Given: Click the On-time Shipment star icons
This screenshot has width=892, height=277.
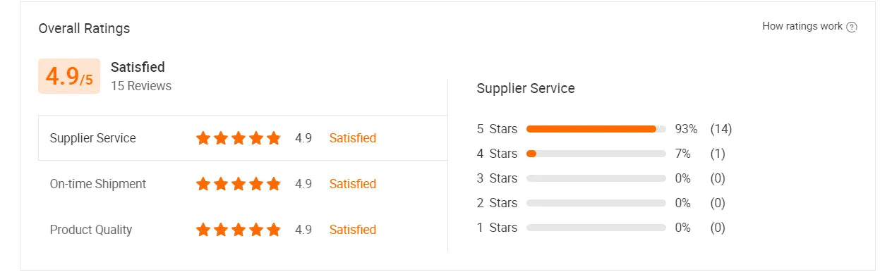Looking at the screenshot, I should pyautogui.click(x=239, y=184).
